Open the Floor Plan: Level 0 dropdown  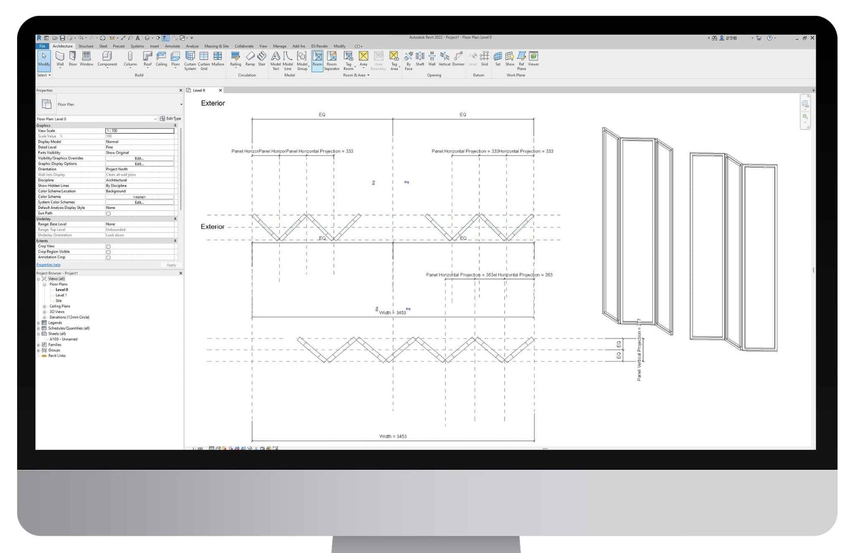coord(155,119)
